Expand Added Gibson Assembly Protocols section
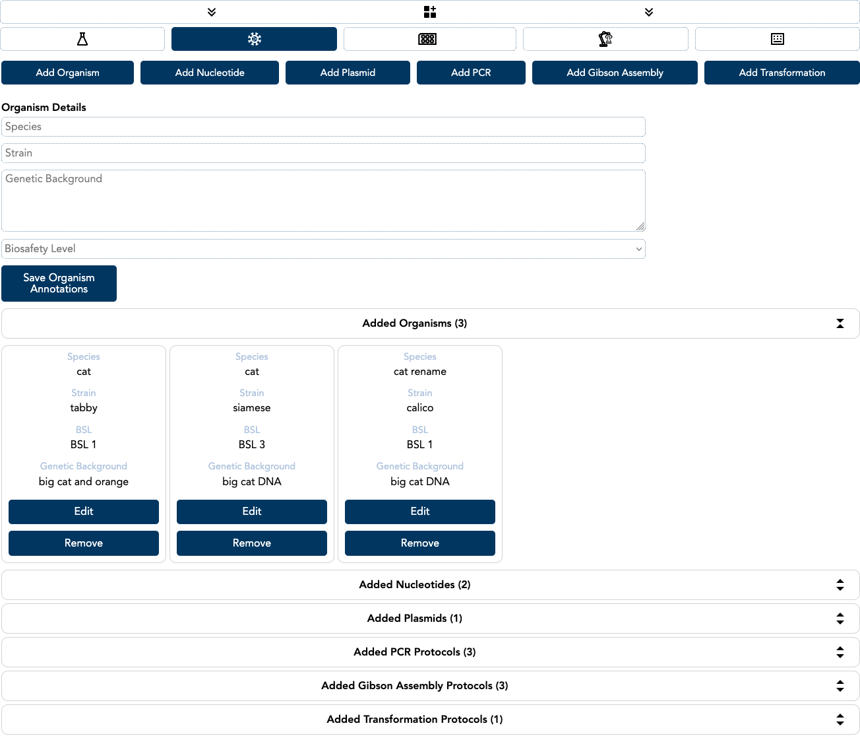860x738 pixels. (840, 686)
